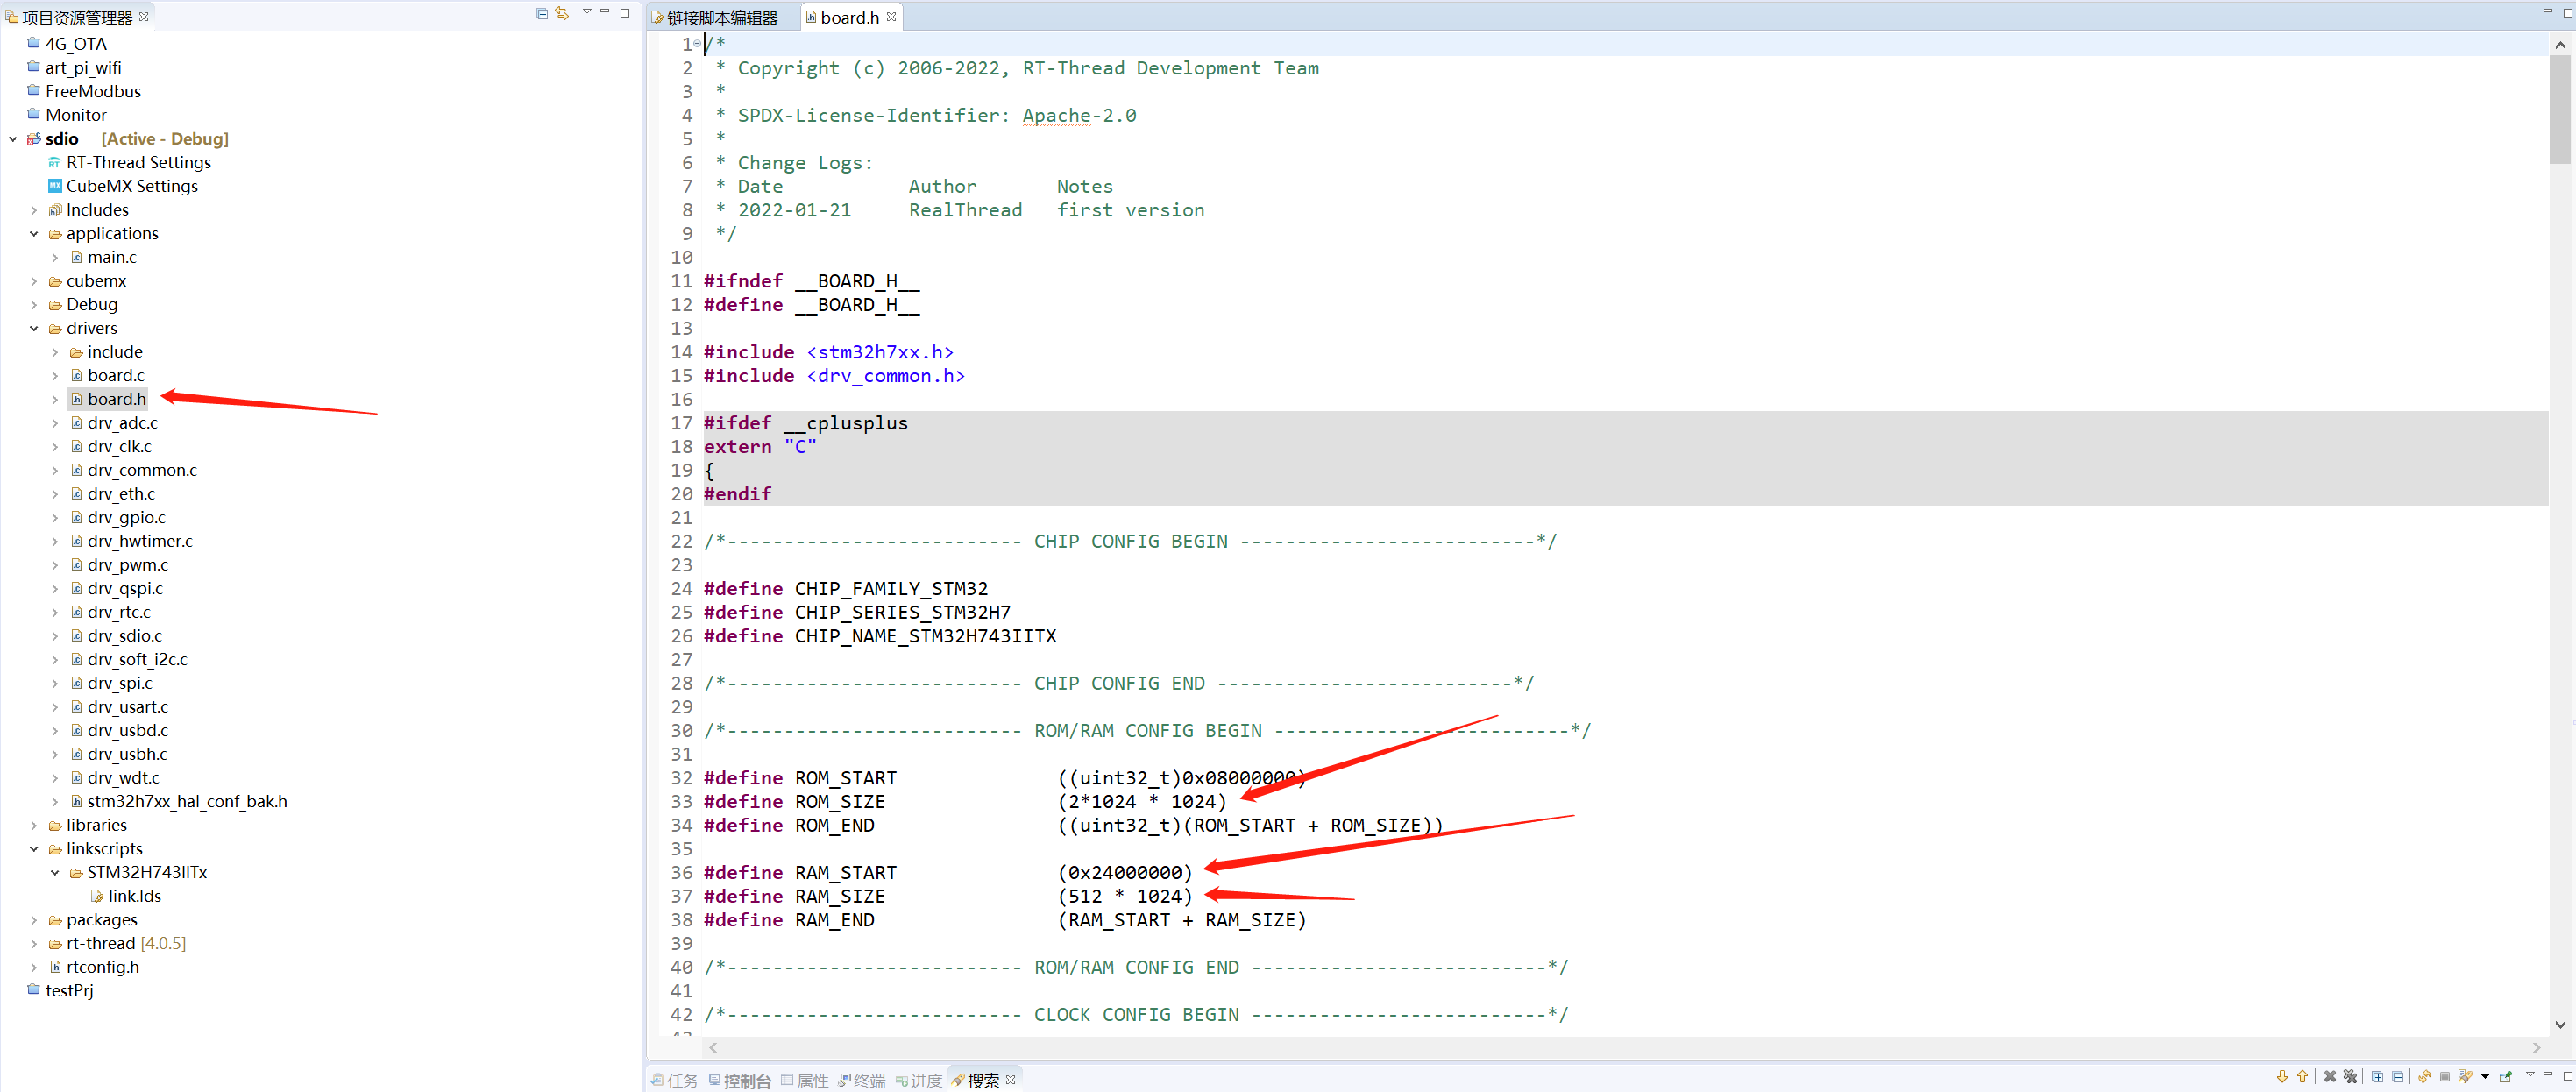Screen dimensions: 2576x1092
Task: Open RT-Thread Settings
Action: (x=138, y=162)
